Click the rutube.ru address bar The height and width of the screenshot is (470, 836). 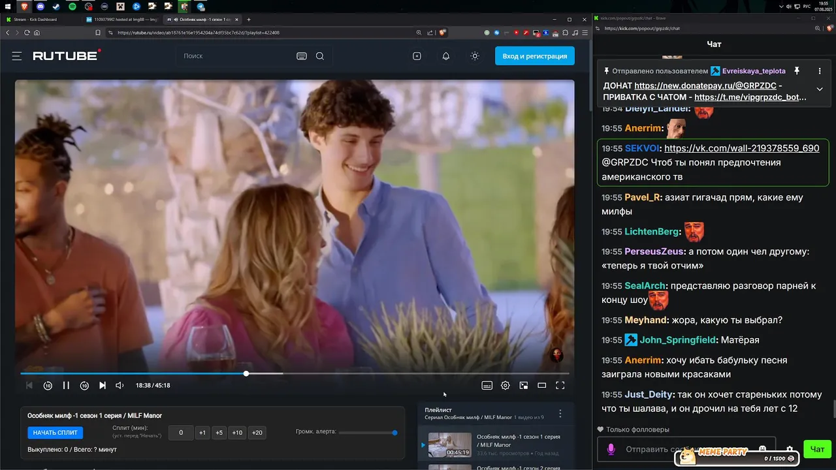261,33
